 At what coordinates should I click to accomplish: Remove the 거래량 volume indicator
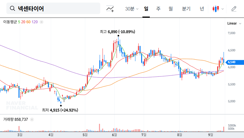pos(32,120)
